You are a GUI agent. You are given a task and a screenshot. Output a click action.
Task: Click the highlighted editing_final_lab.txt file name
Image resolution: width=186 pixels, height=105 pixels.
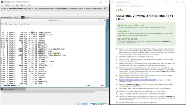(49, 53)
